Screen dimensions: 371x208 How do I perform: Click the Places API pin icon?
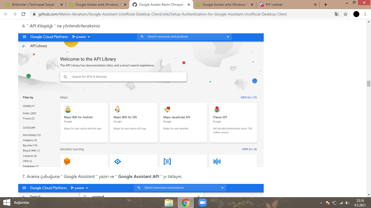pos(217,109)
